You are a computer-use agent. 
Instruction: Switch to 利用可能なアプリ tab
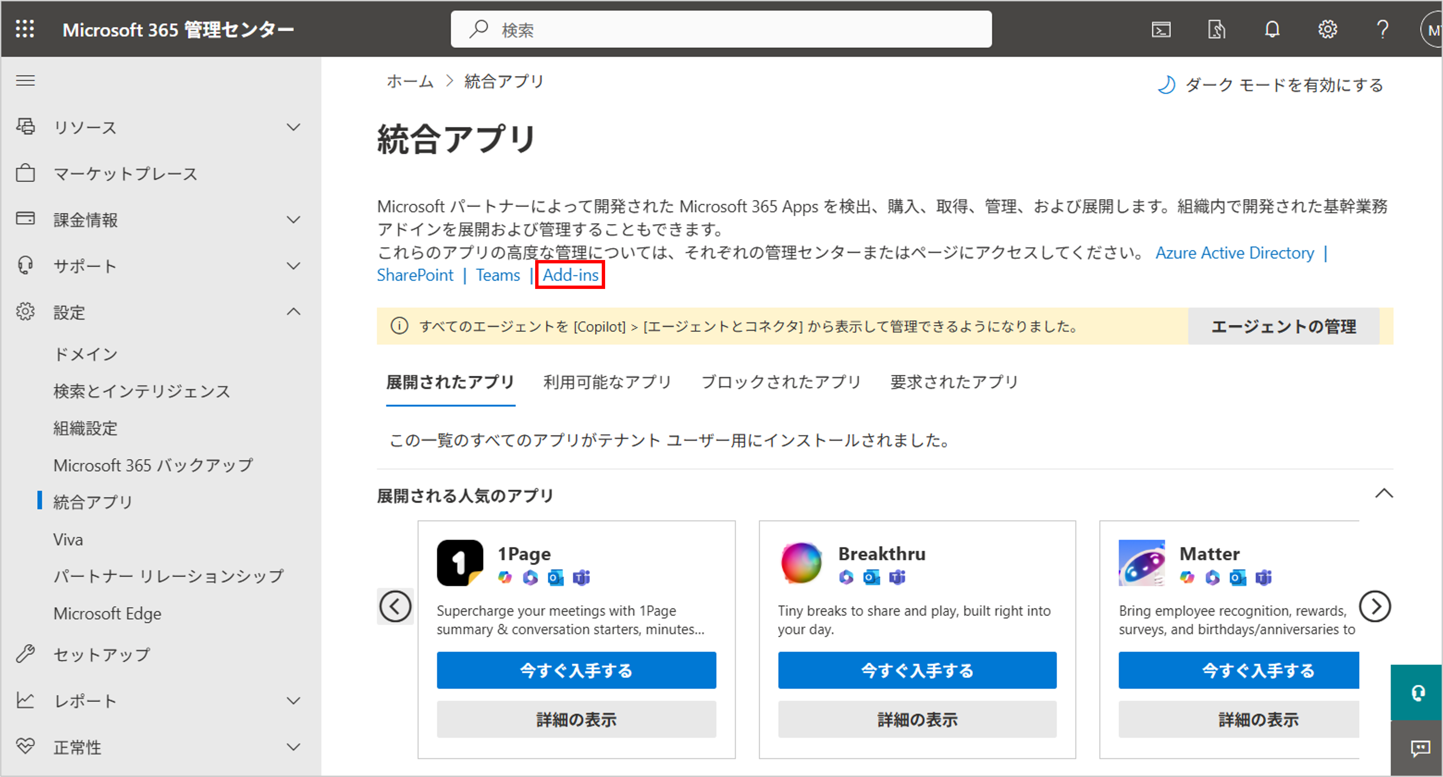point(607,382)
